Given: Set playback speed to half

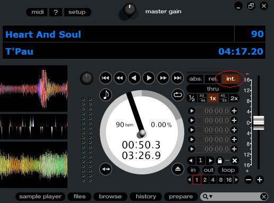Looking at the screenshot, I should (x=192, y=98).
